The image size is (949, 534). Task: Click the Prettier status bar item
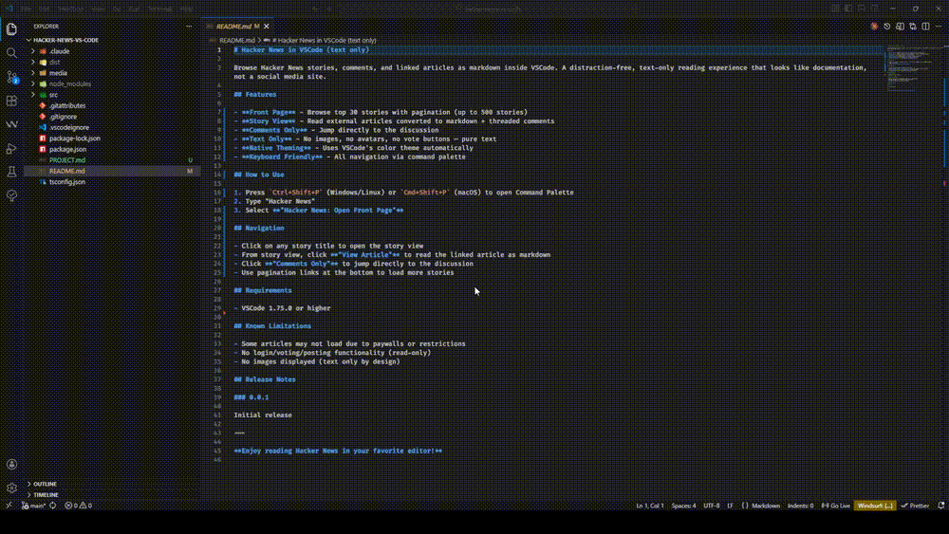[x=915, y=506]
